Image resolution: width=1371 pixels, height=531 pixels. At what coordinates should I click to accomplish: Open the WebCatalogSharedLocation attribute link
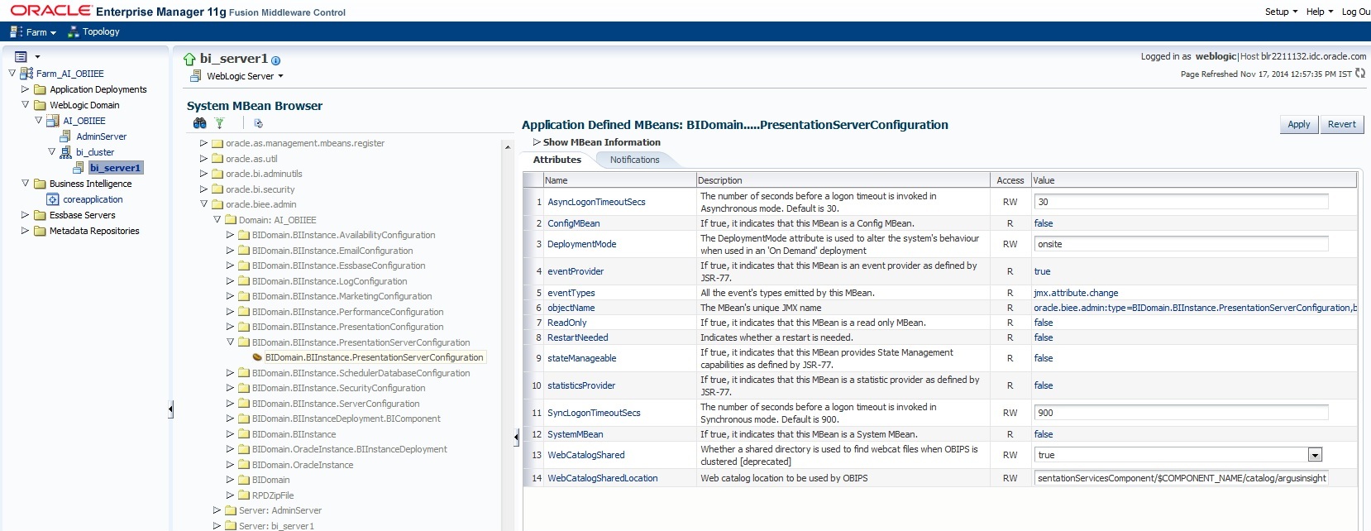(603, 478)
